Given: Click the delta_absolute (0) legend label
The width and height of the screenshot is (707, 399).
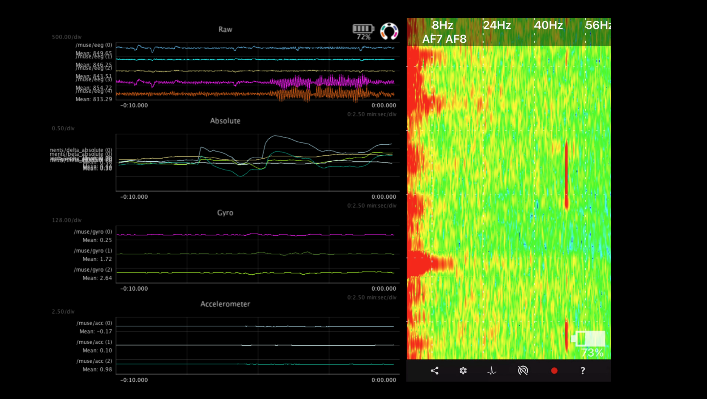Looking at the screenshot, I should 81,150.
